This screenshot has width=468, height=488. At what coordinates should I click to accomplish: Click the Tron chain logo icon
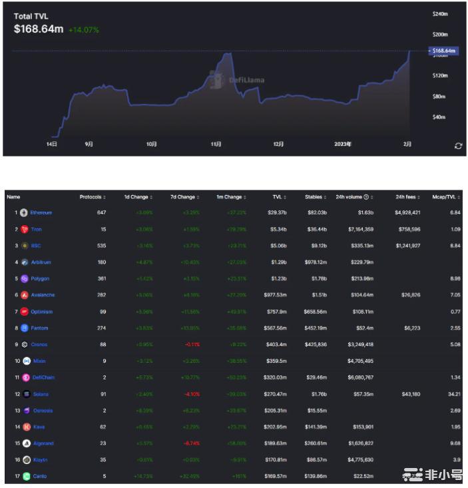(24, 229)
